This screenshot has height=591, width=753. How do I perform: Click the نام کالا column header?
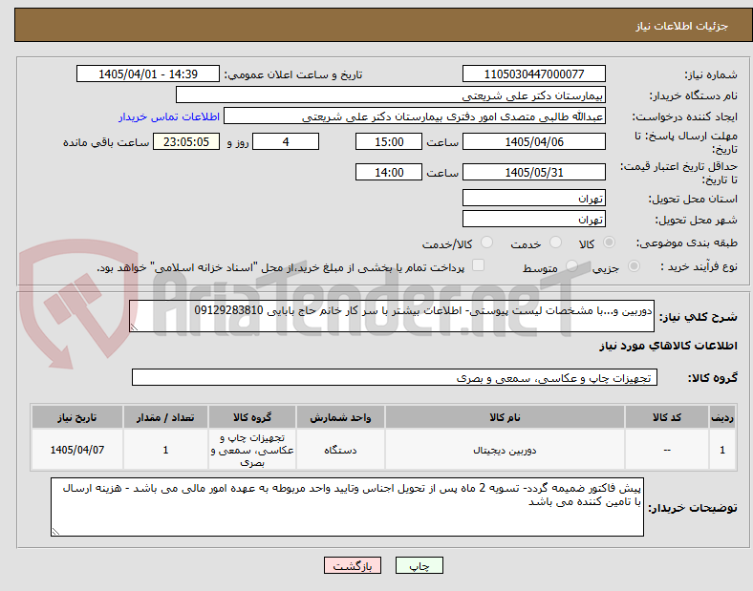[505, 417]
